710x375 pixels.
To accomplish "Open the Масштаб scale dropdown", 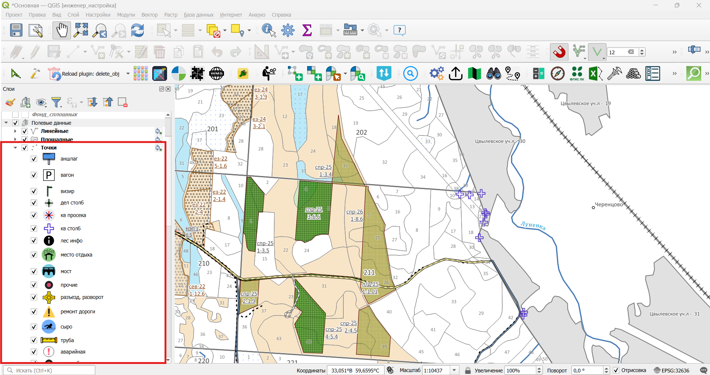I will (x=454, y=370).
